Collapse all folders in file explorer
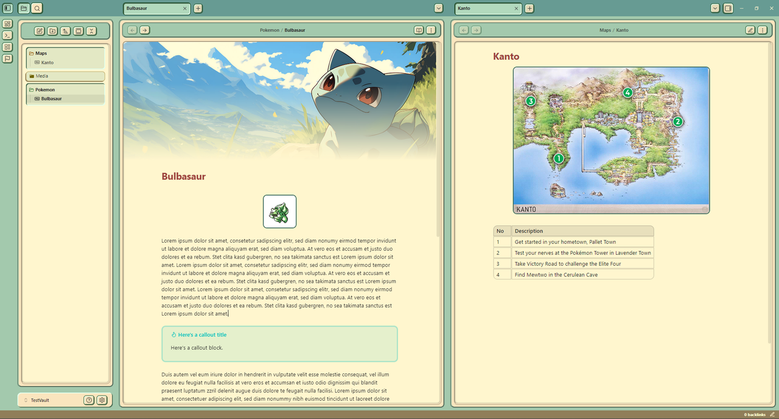 click(x=91, y=31)
